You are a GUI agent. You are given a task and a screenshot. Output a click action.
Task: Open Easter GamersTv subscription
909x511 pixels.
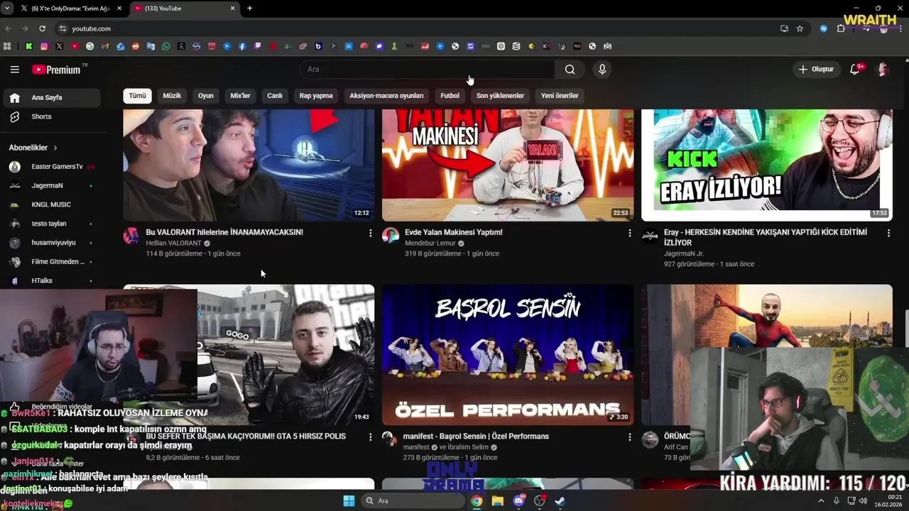pos(51,167)
